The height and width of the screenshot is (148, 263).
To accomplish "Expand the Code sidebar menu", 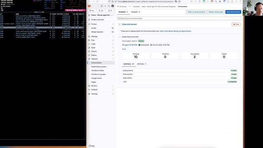I will click(113, 44).
